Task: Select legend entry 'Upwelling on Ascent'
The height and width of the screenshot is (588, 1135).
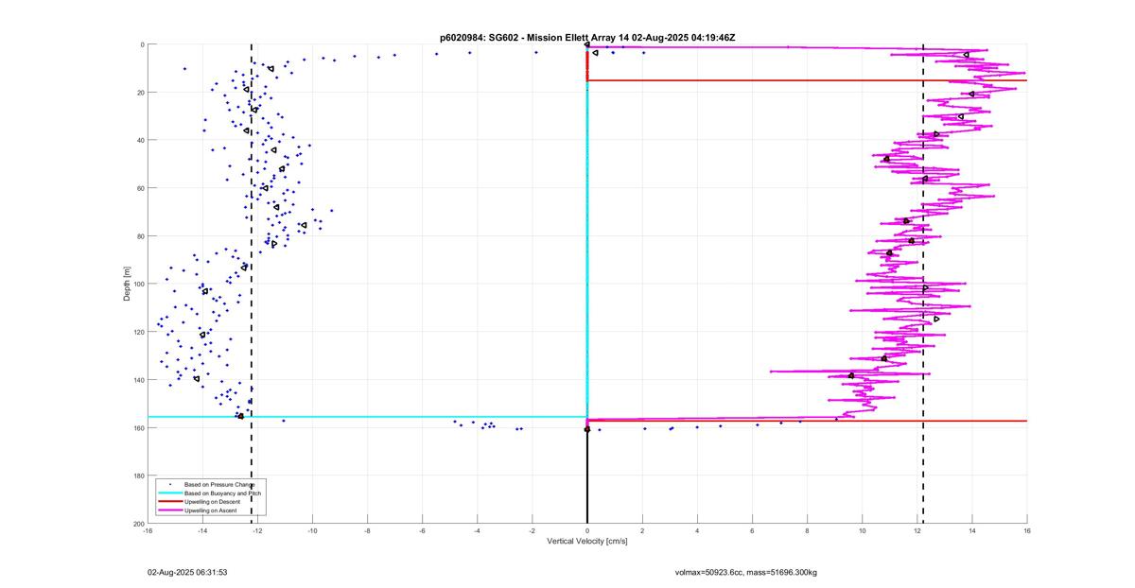Action: point(211,510)
